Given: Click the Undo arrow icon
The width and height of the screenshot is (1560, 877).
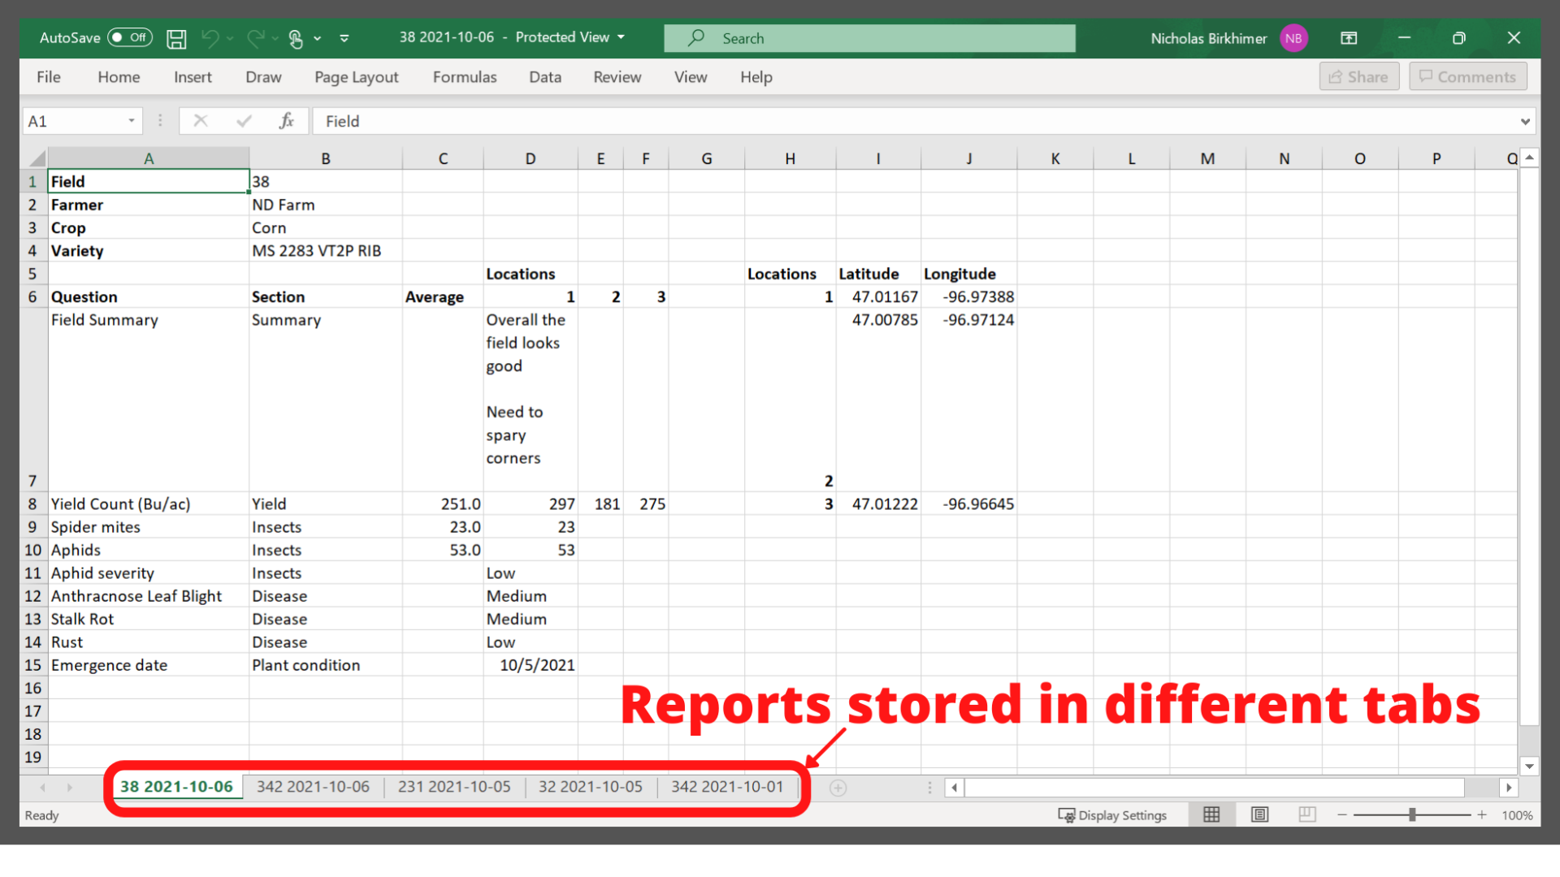Looking at the screenshot, I should [210, 37].
